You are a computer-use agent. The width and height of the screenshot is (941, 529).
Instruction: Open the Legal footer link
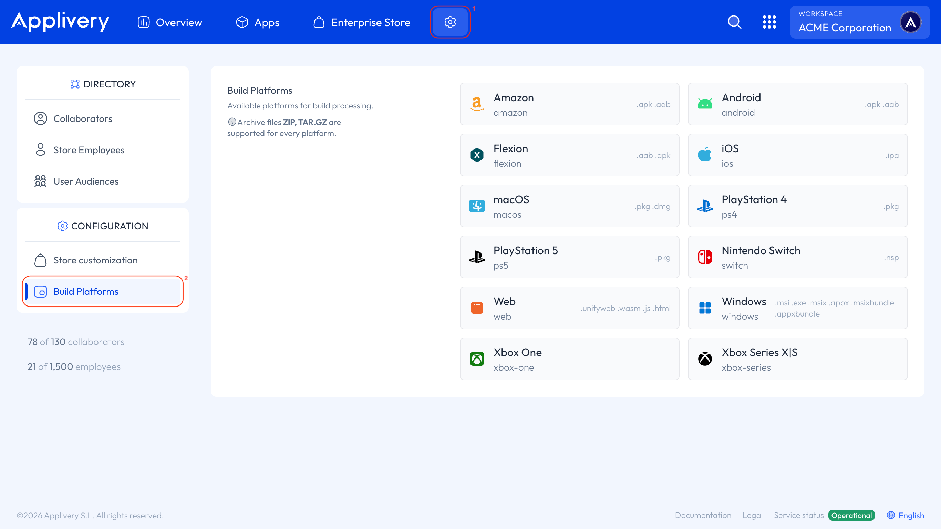(752, 516)
